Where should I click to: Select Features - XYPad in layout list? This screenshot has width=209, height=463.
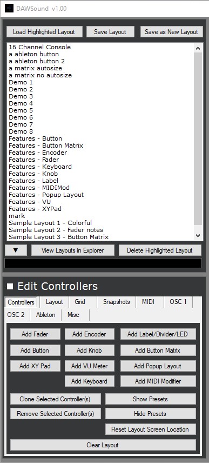[x=35, y=209]
